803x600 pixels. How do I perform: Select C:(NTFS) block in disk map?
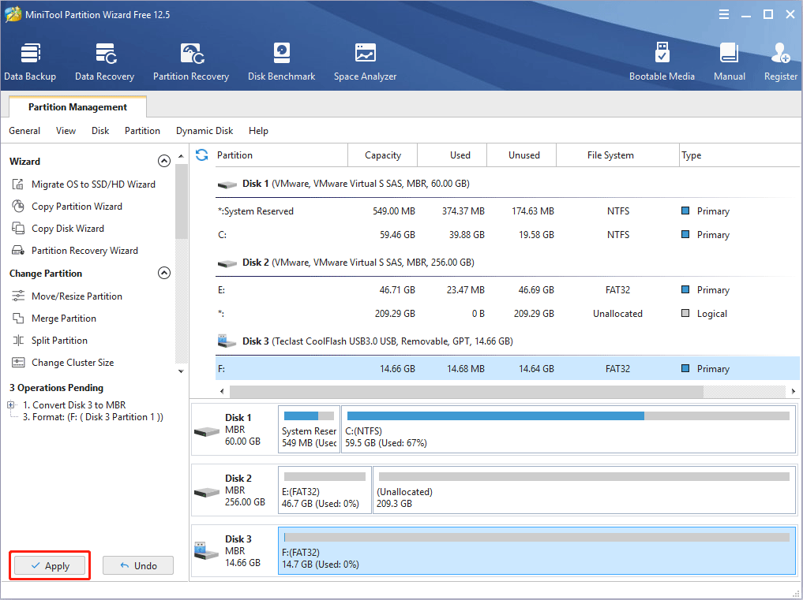click(x=568, y=430)
